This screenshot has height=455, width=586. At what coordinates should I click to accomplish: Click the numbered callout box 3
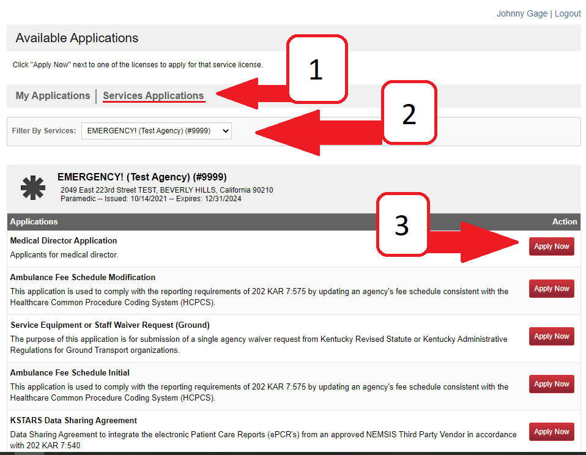click(x=402, y=225)
